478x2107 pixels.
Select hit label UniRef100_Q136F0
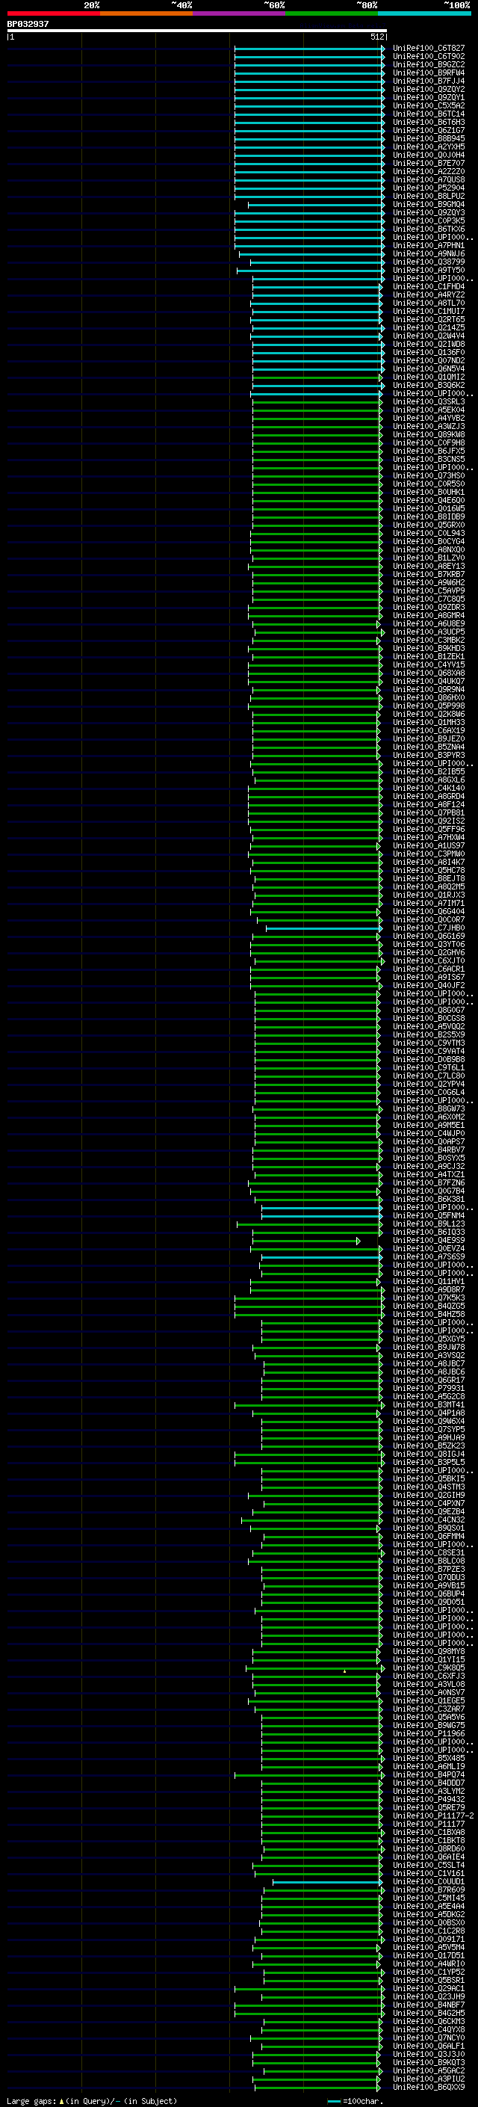[428, 353]
